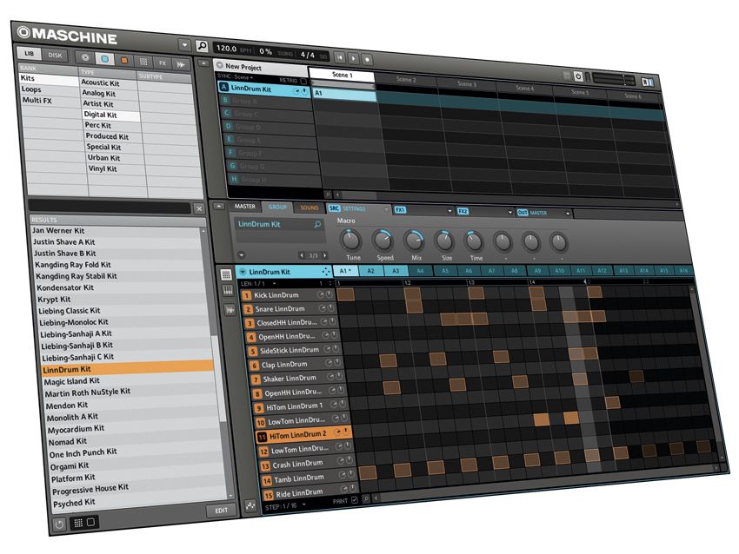This screenshot has width=739, height=554.
Task: Click the pad grid icon at browser bottom
Action: (78, 523)
